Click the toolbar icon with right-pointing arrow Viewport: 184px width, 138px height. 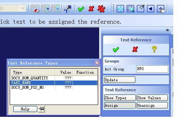point(55,9)
